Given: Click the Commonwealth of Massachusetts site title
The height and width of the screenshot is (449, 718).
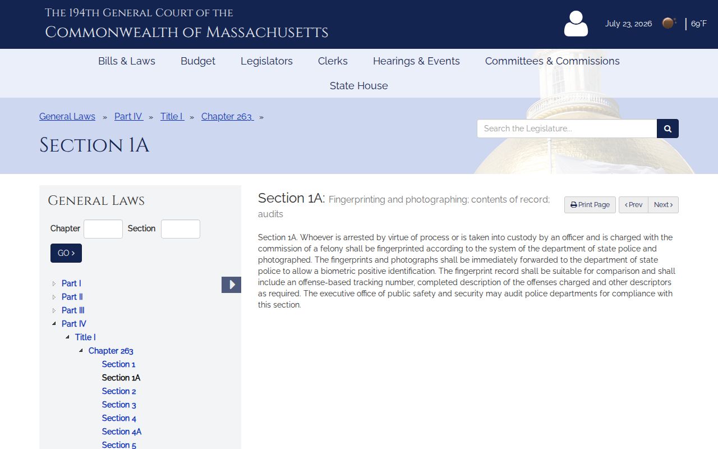Looking at the screenshot, I should pos(187,32).
